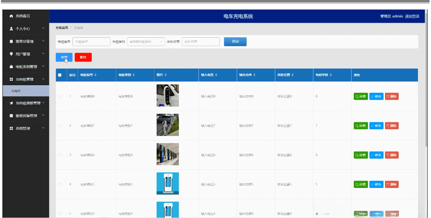Viewport: 431px width, 218px height.
Task: Click the 管理员 admin label
Action: click(391, 16)
